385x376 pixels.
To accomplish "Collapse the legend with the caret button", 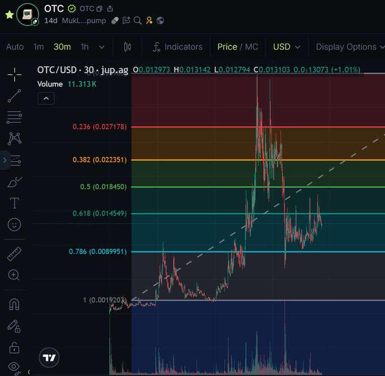I will [x=46, y=99].
